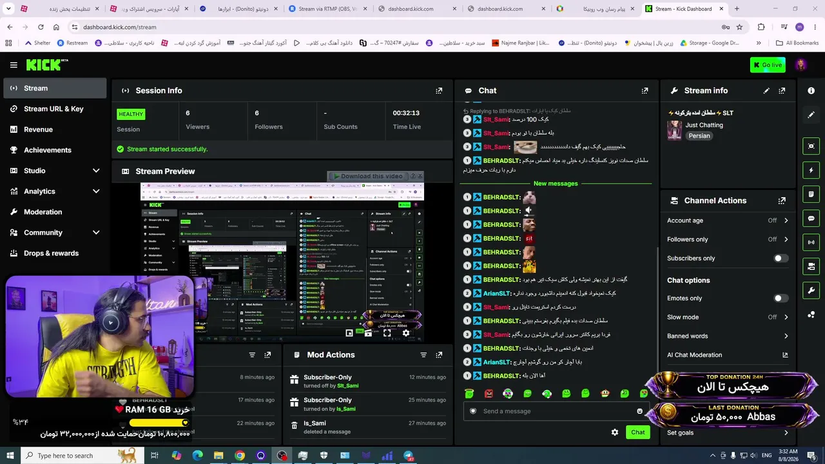Viewport: 825px width, 464px height.
Task: Open Stream URL & Key page
Action: click(54, 109)
